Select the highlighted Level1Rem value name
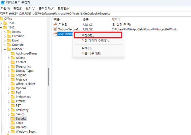 66,34
